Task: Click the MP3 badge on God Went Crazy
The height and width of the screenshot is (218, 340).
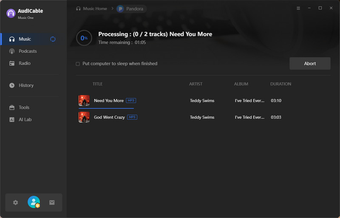Action: click(132, 117)
